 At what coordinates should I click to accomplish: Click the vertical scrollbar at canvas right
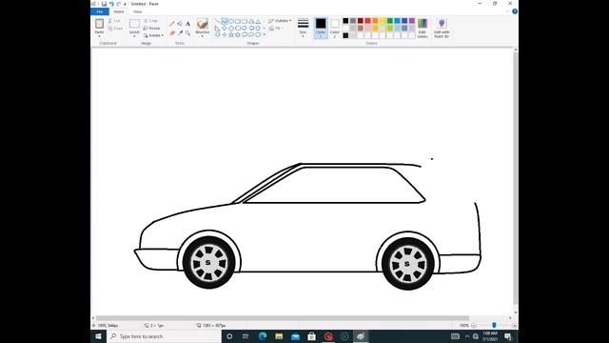click(516, 178)
